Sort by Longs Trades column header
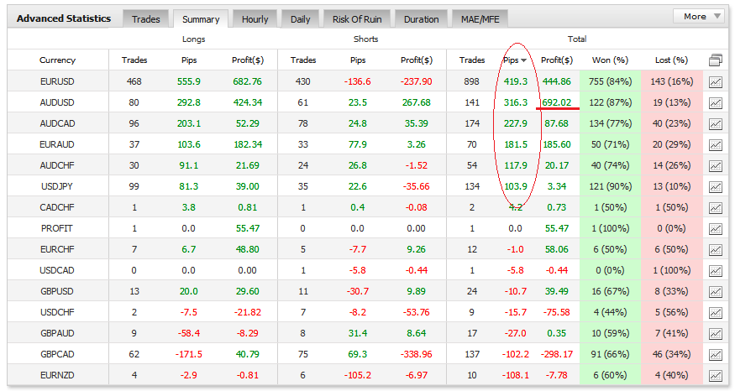This screenshot has width=735, height=391. (x=134, y=60)
